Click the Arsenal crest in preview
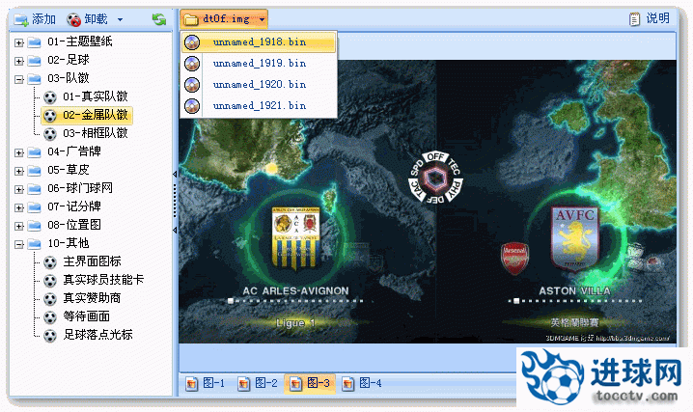 pos(514,260)
